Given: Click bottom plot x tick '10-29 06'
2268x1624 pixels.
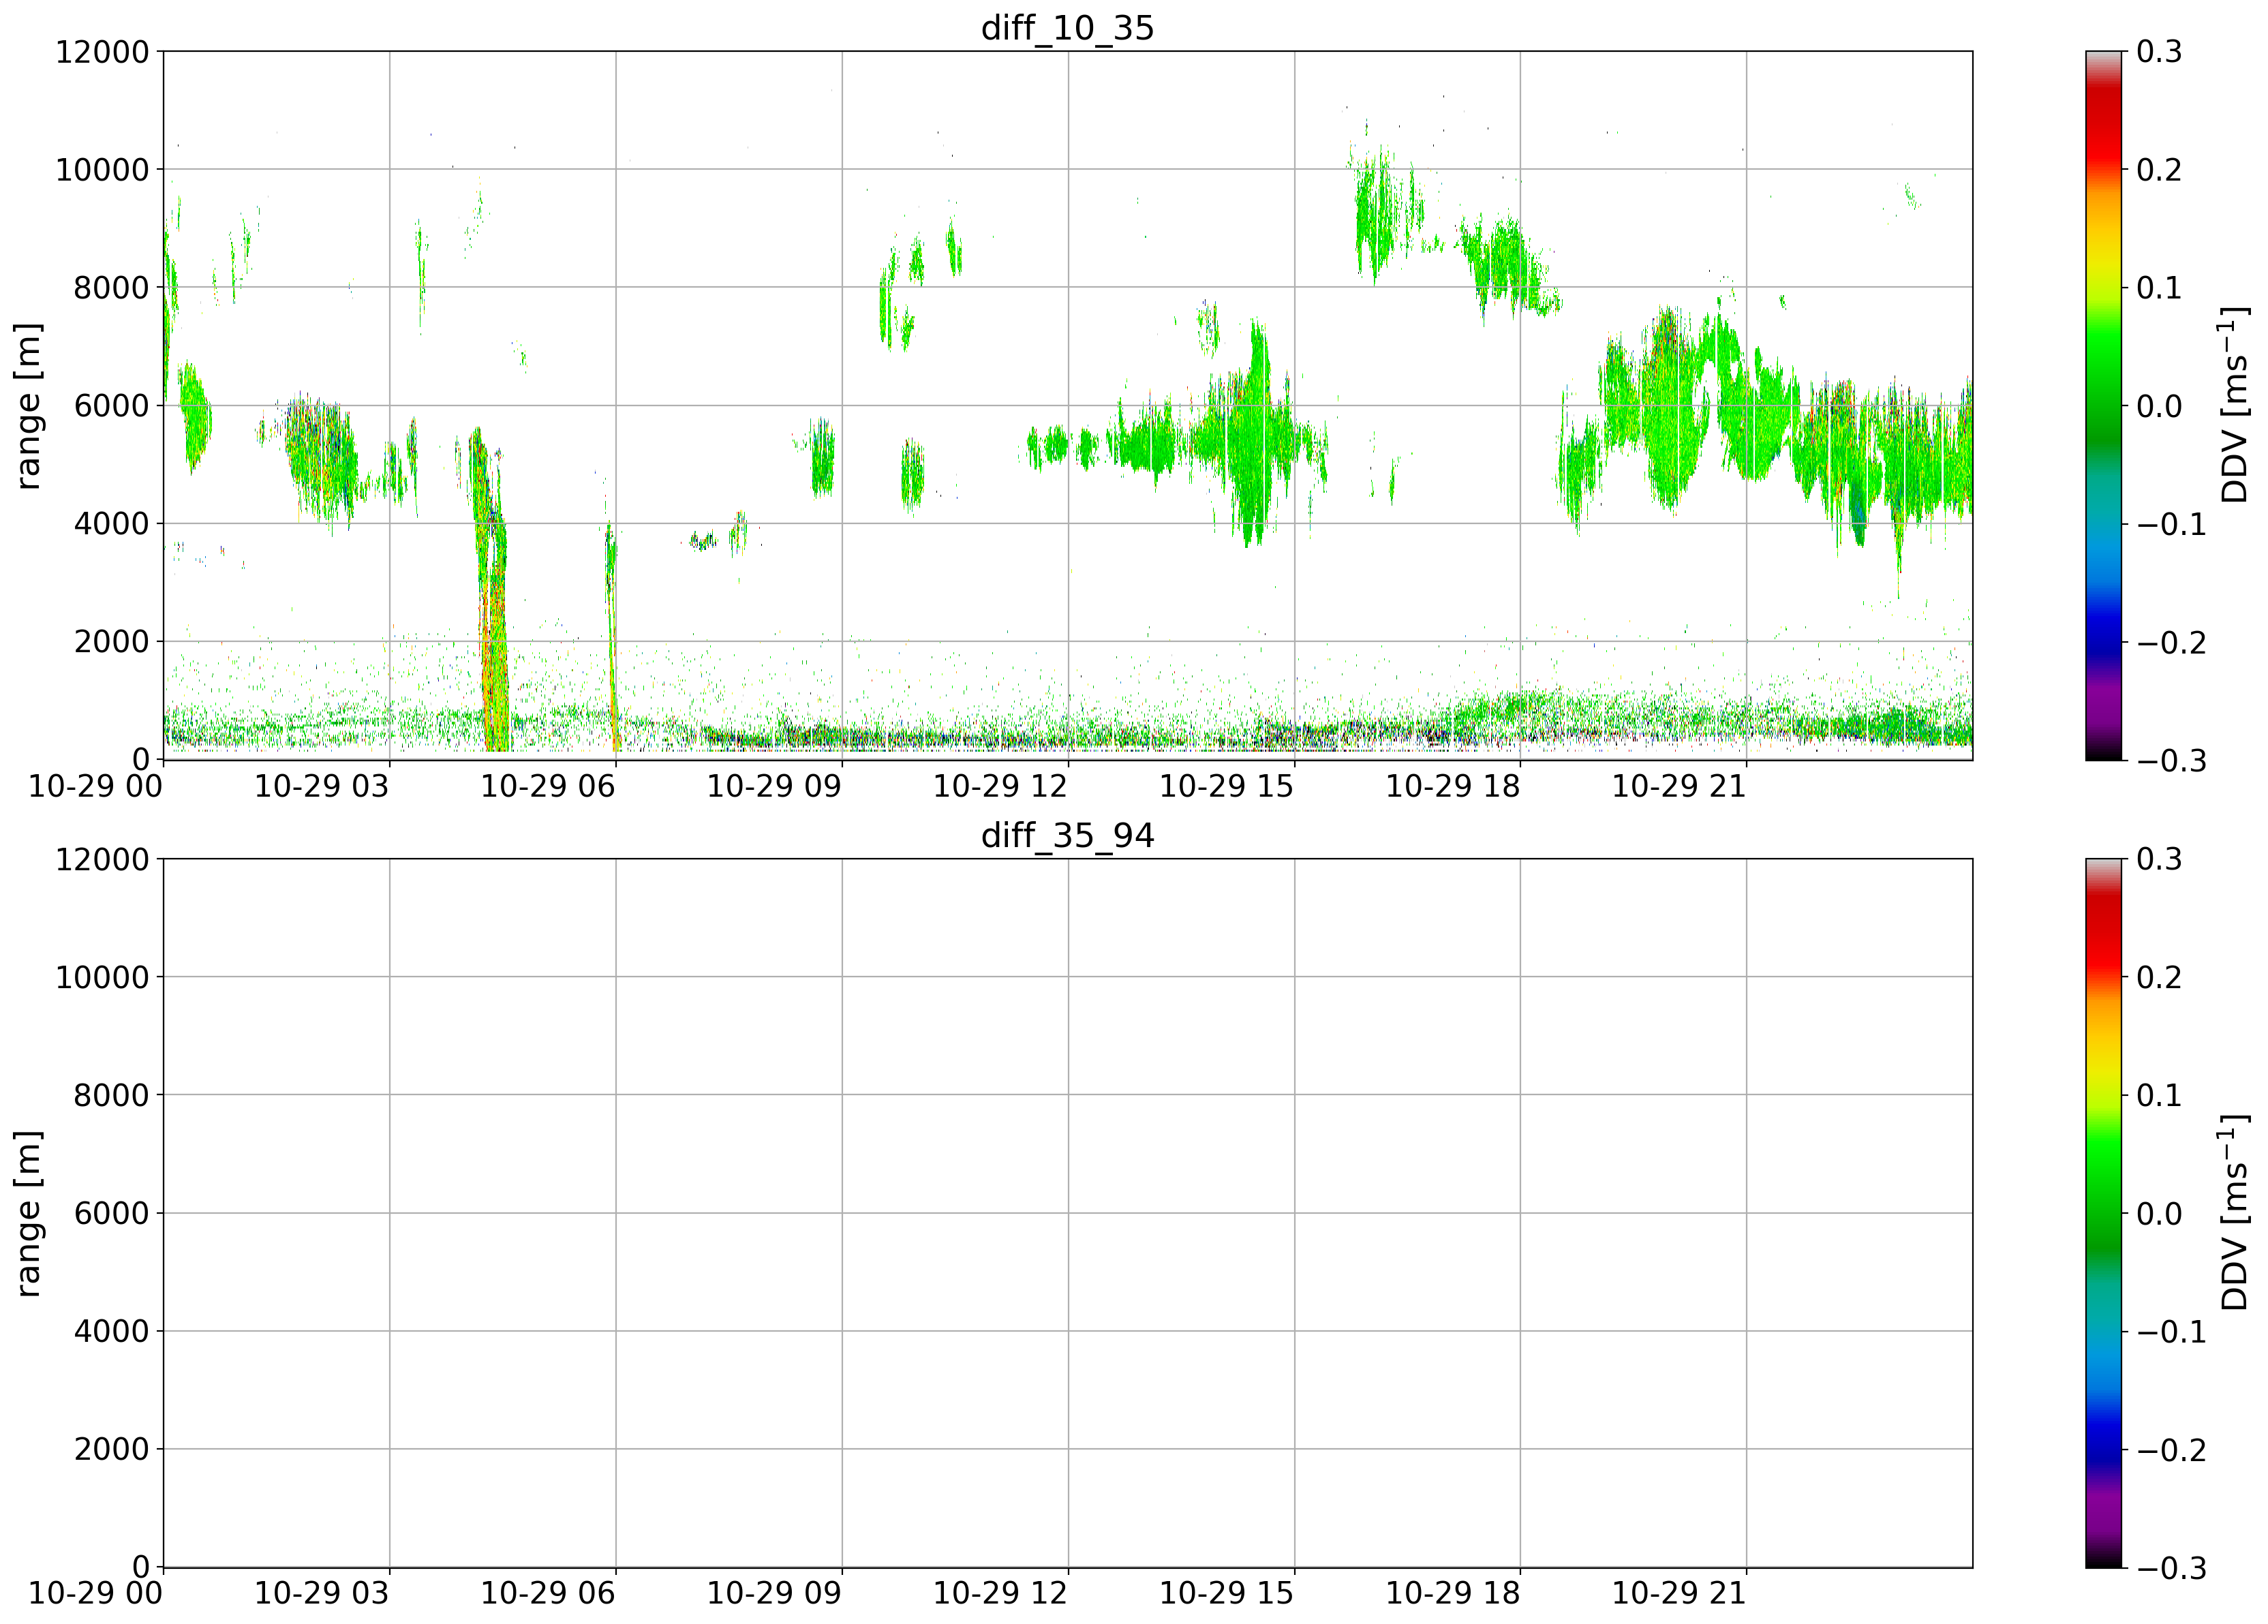Looking at the screenshot, I should coord(548,1594).
